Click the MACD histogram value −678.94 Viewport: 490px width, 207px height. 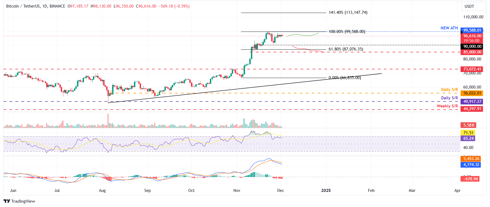[x=470, y=179]
